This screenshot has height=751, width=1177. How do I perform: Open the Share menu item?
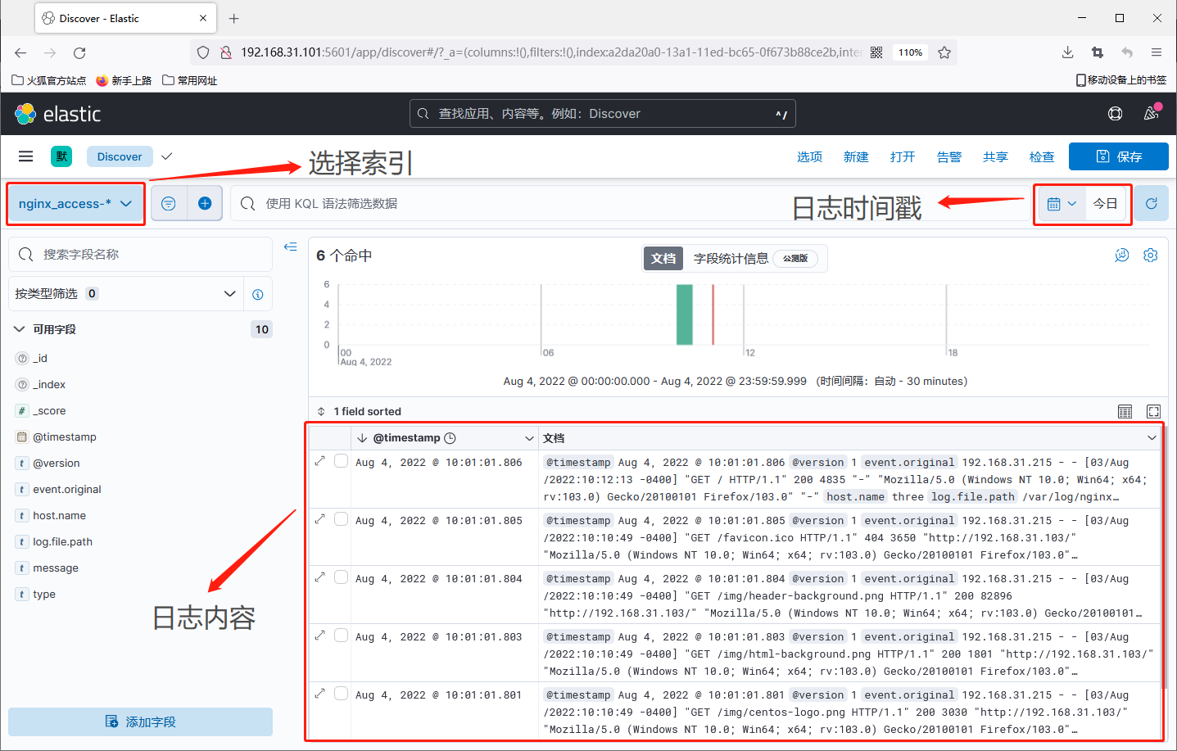point(995,156)
